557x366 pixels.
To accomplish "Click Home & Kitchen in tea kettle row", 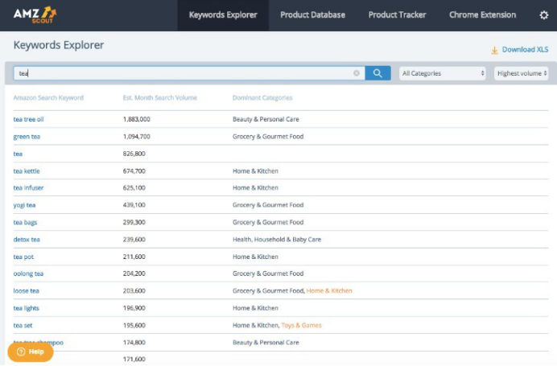I will (255, 171).
